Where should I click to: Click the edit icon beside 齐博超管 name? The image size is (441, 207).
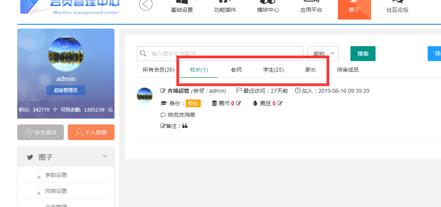coord(163,91)
